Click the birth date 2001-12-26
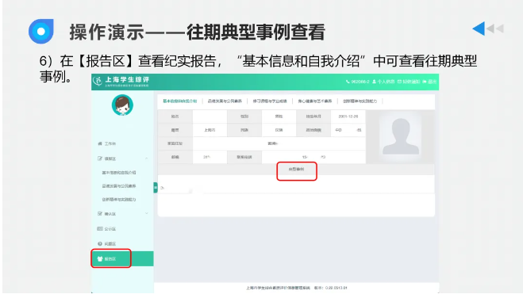The height and width of the screenshot is (298, 523). pos(348,117)
